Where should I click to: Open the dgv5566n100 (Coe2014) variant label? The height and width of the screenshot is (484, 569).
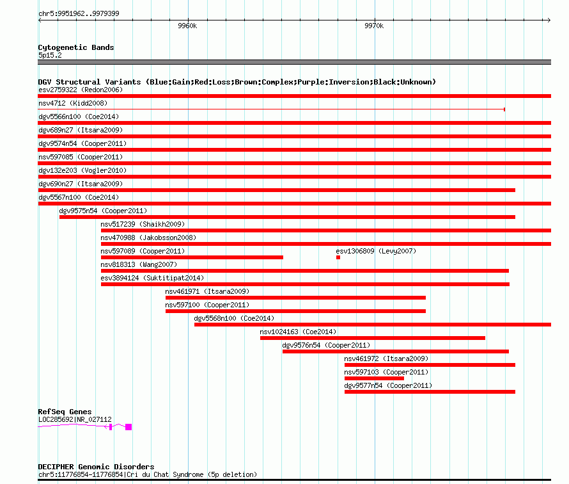(x=79, y=117)
